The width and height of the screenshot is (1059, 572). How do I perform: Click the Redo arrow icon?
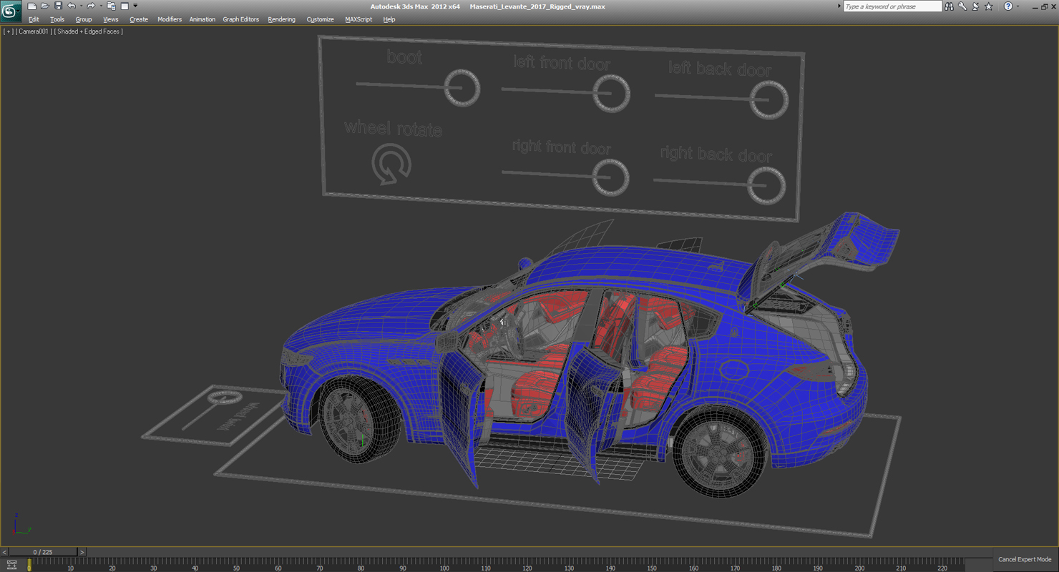91,6
